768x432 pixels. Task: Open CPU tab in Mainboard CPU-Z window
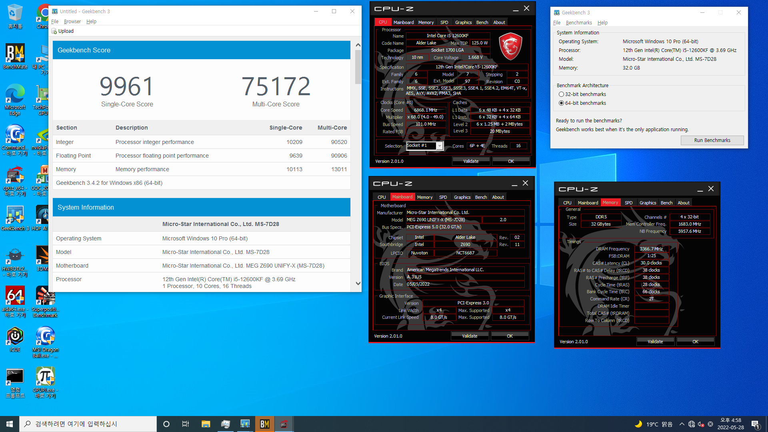point(382,197)
